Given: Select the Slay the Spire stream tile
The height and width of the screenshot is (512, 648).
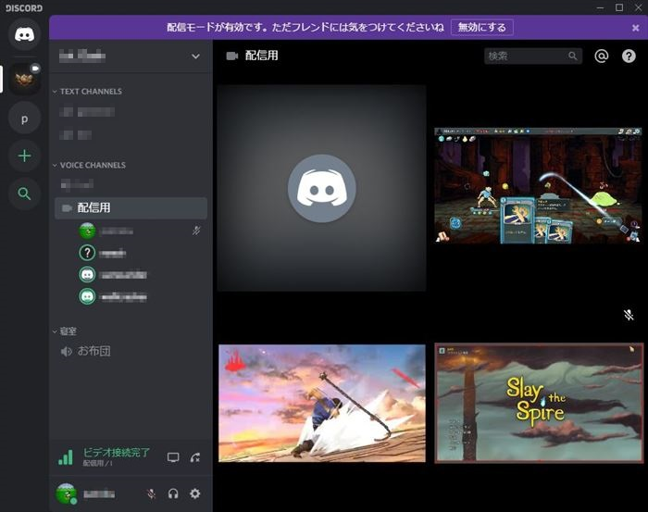Looking at the screenshot, I should tap(539, 403).
